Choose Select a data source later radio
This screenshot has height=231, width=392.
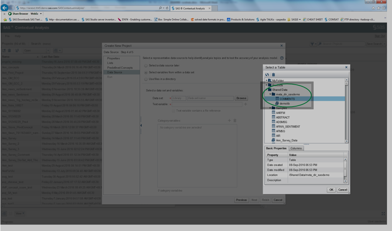146,66
